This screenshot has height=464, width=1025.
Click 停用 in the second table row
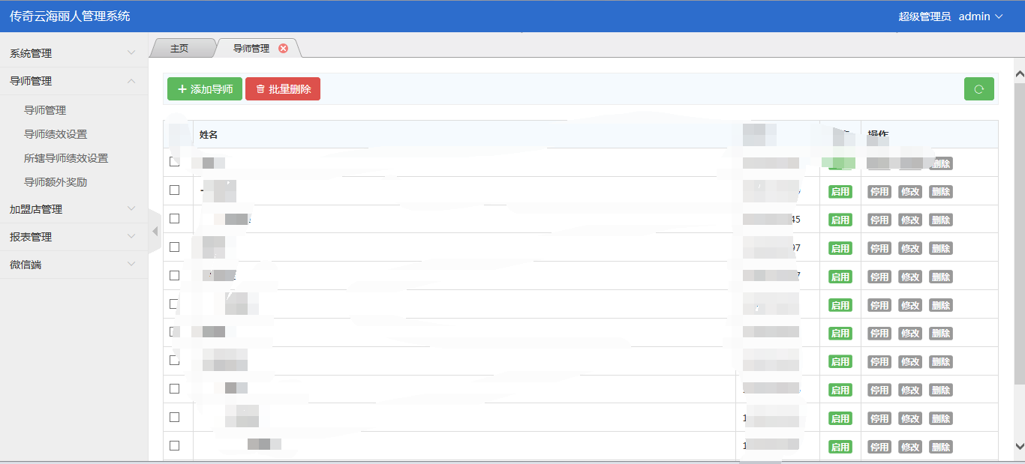point(879,192)
